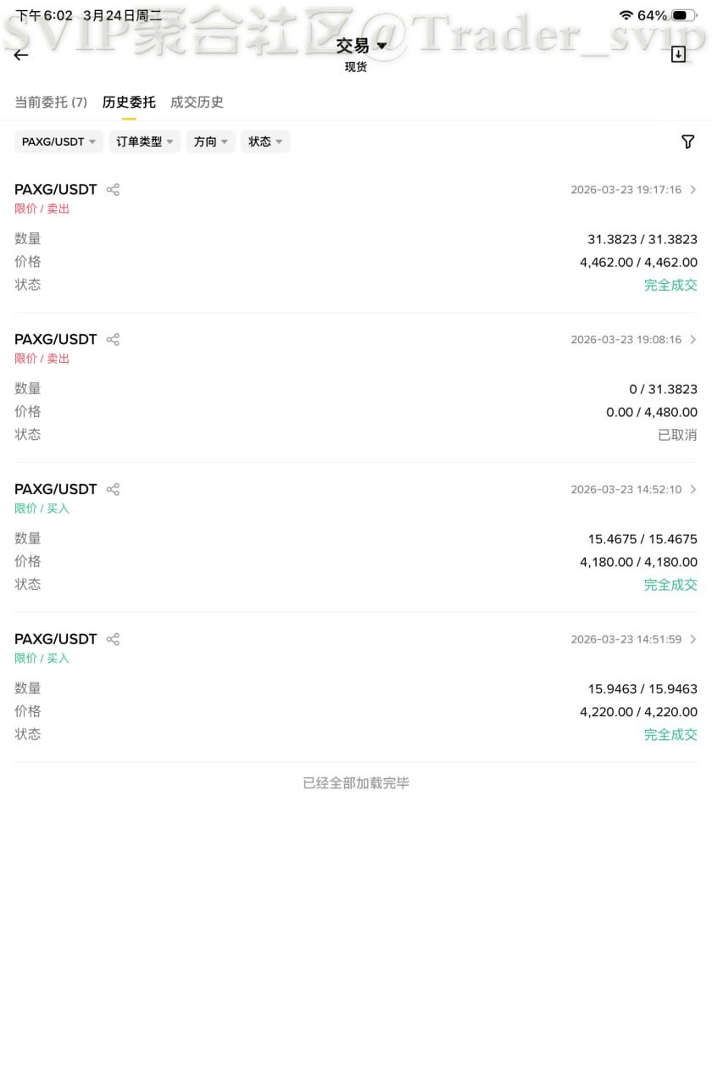The image size is (712, 1085).
Task: Share the cancelled 19:08:16 order
Action: [113, 340]
